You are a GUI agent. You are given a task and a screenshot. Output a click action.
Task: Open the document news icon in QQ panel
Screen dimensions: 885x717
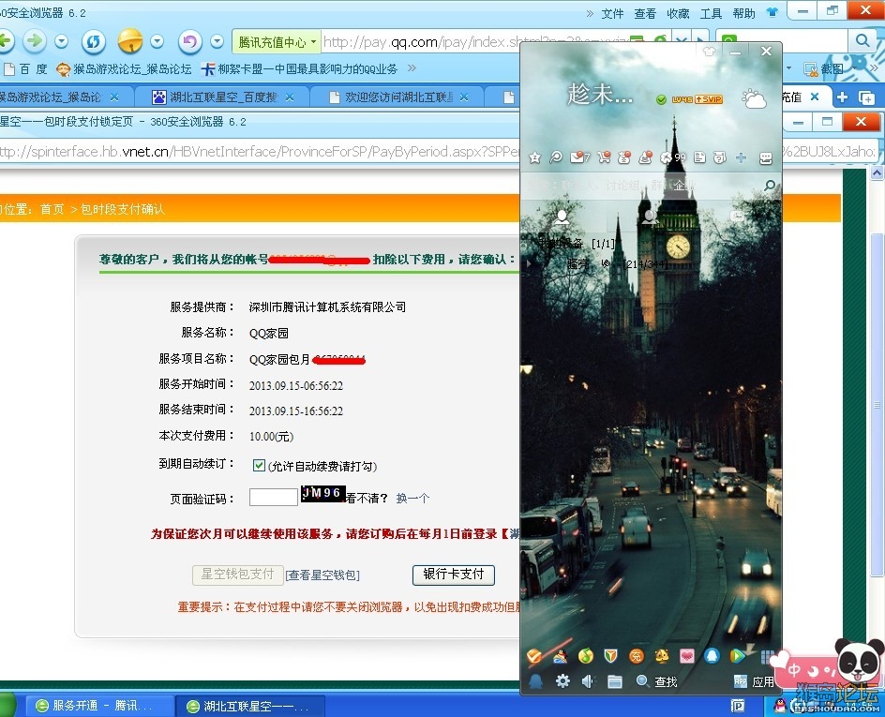[699, 157]
